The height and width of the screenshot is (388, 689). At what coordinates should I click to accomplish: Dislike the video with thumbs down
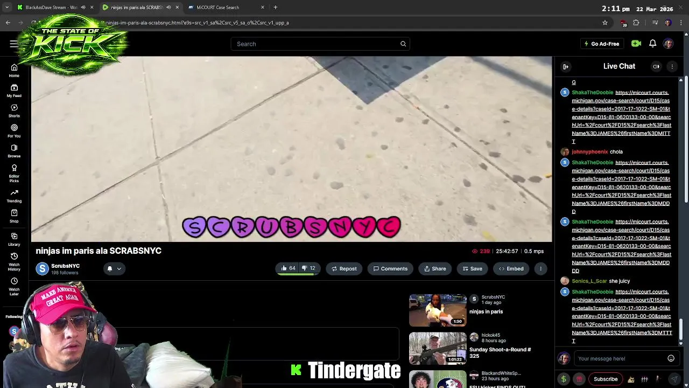click(308, 268)
